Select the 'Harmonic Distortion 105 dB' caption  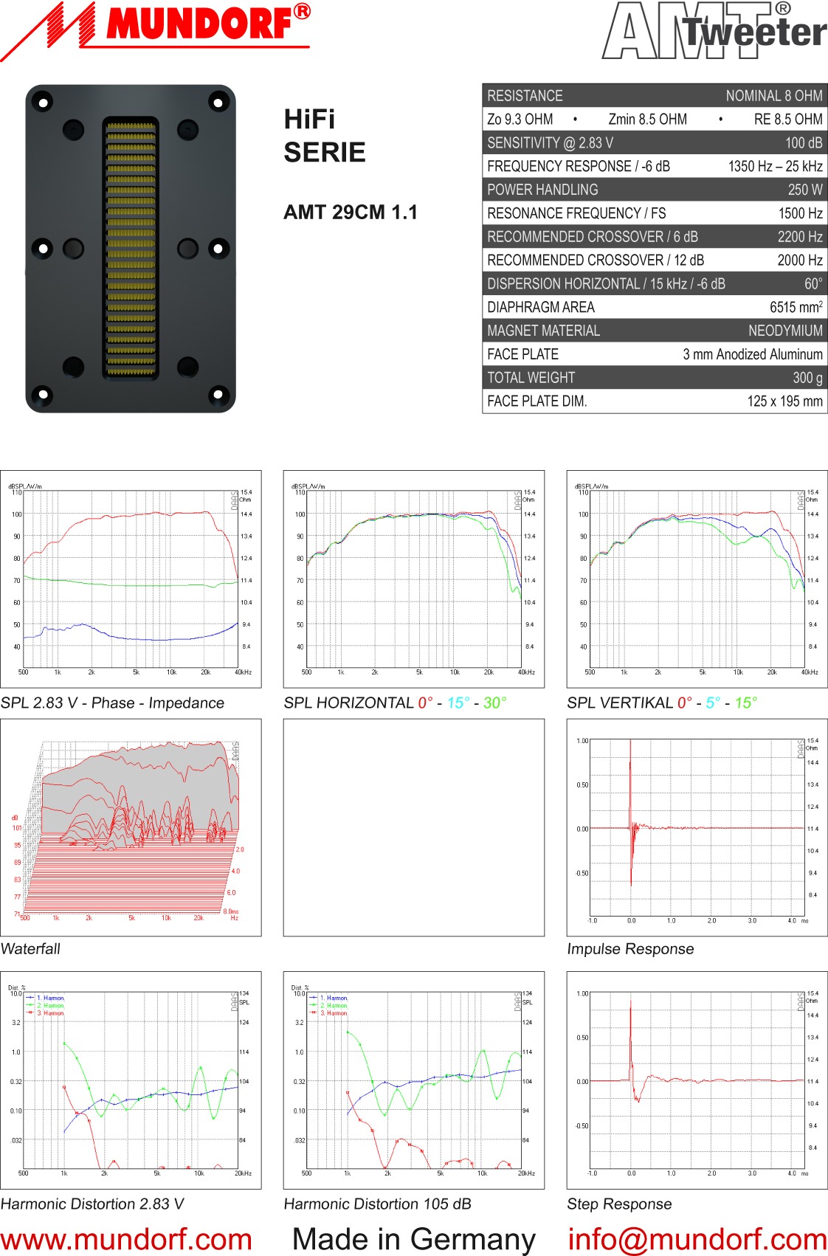(x=377, y=1204)
